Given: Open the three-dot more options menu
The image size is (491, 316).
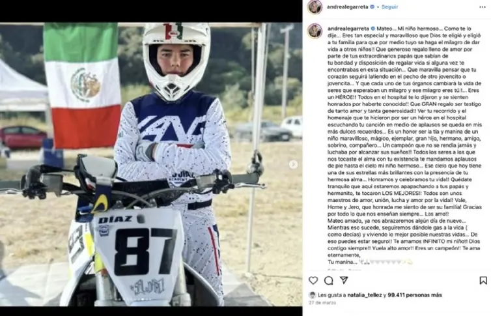Looking at the screenshot, I should point(483,7).
